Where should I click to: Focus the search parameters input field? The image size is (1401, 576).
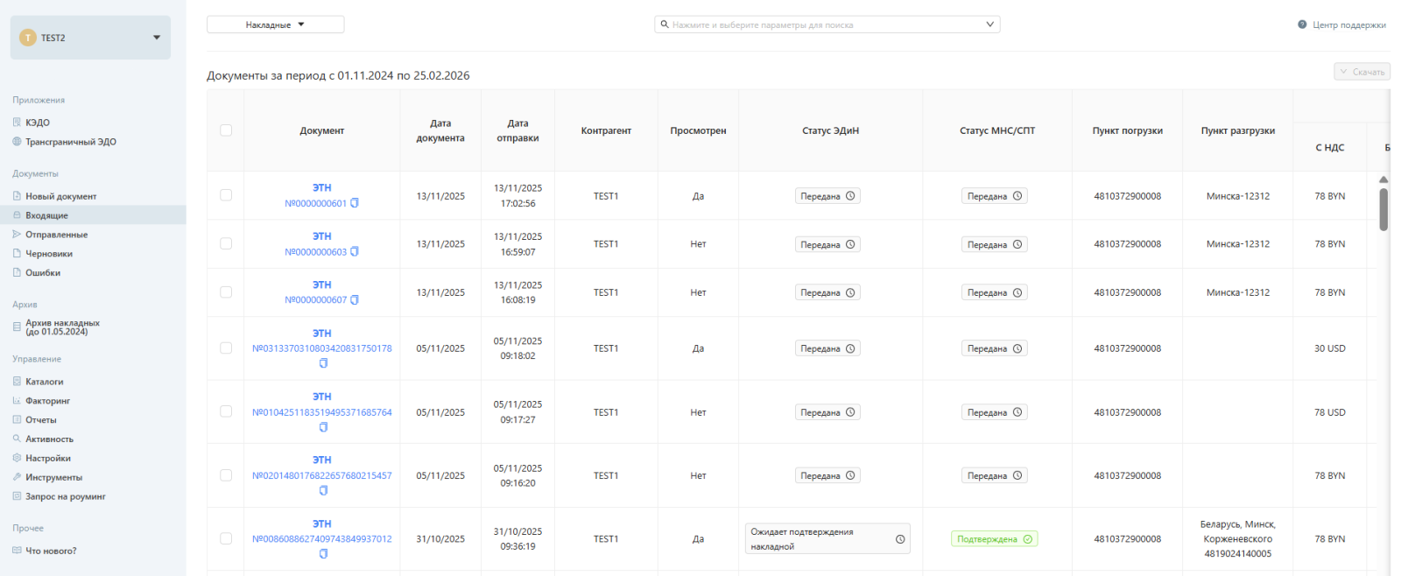point(823,25)
